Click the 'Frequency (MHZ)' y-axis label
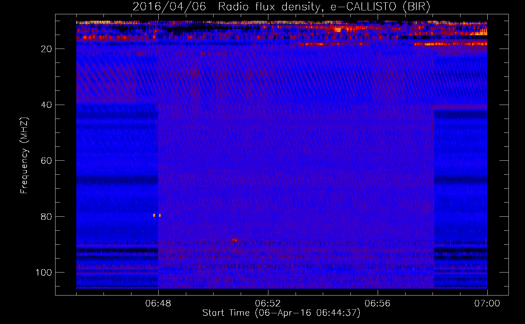The width and height of the screenshot is (525, 324). [x=24, y=156]
